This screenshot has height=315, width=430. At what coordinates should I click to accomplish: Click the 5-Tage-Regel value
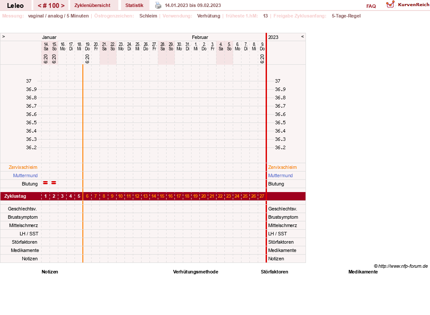tap(346, 16)
